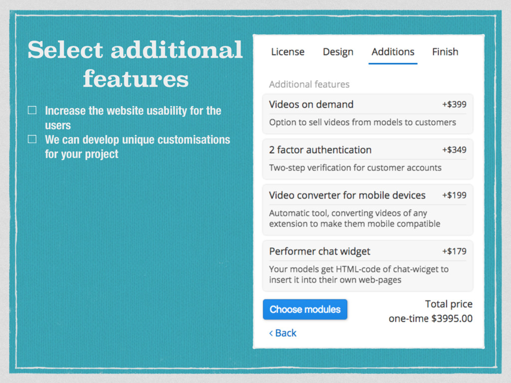The image size is (511, 383).
Task: Select the Videos on demand feature
Action: point(311,105)
